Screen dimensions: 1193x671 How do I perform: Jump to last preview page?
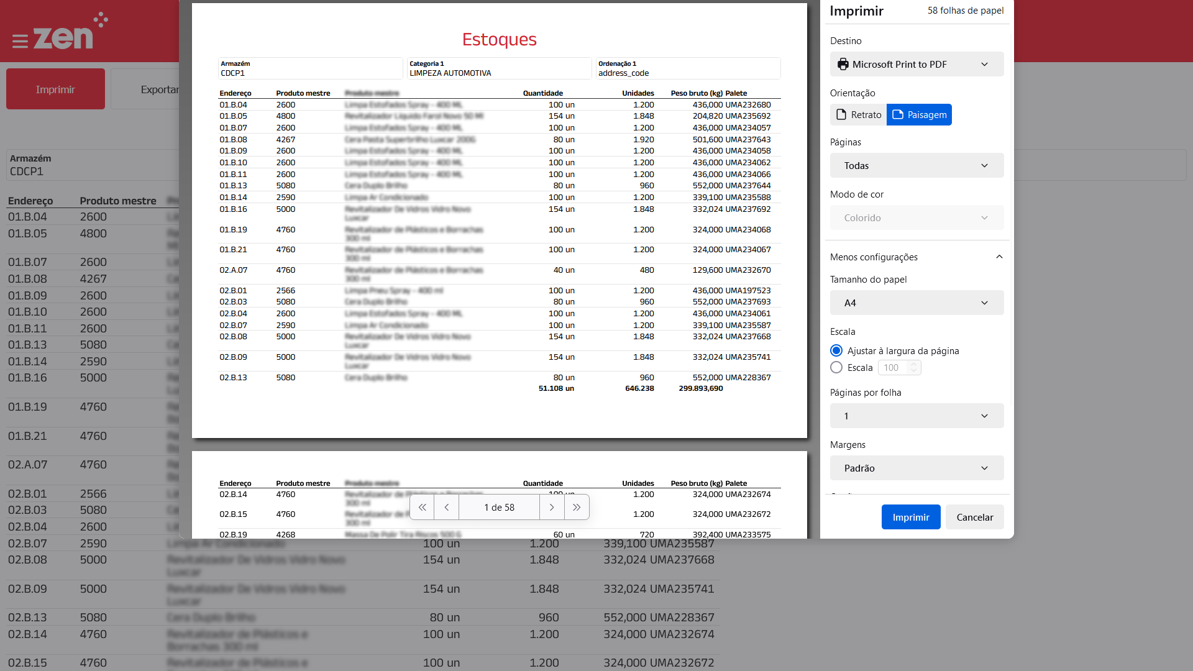click(x=577, y=508)
